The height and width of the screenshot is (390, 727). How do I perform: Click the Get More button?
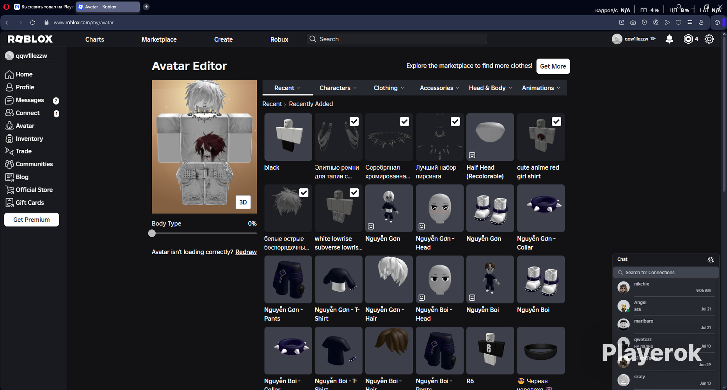click(x=553, y=66)
